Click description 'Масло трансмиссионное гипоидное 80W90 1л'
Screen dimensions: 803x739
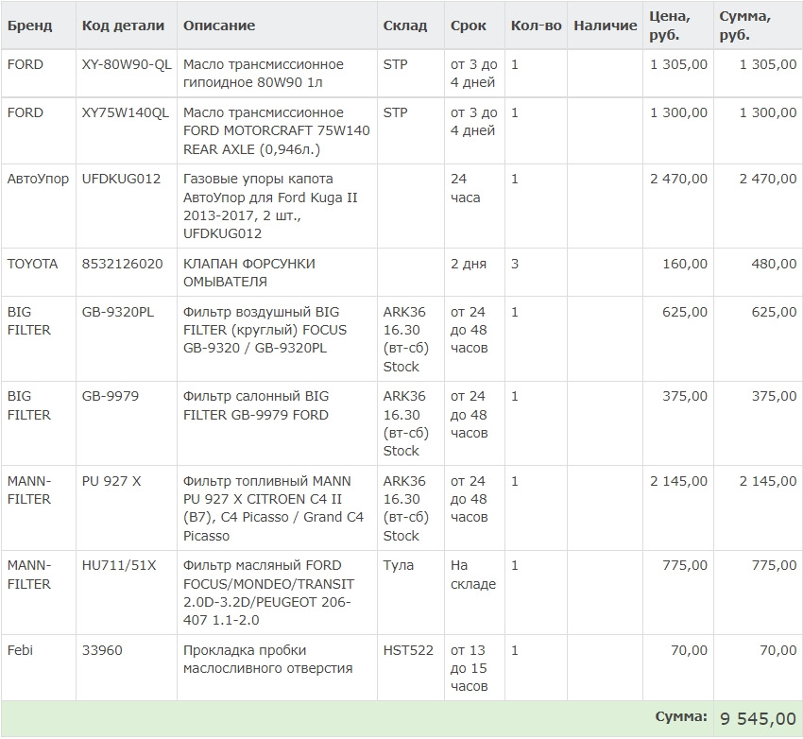pyautogui.click(x=264, y=73)
